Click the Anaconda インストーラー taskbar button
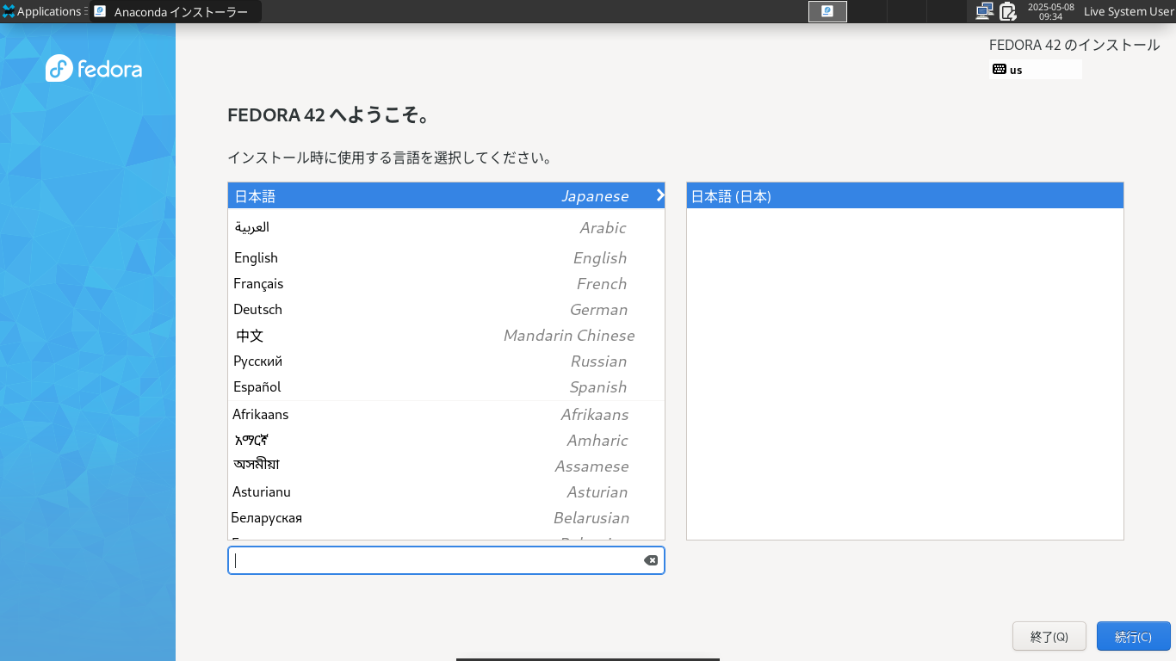 [175, 11]
